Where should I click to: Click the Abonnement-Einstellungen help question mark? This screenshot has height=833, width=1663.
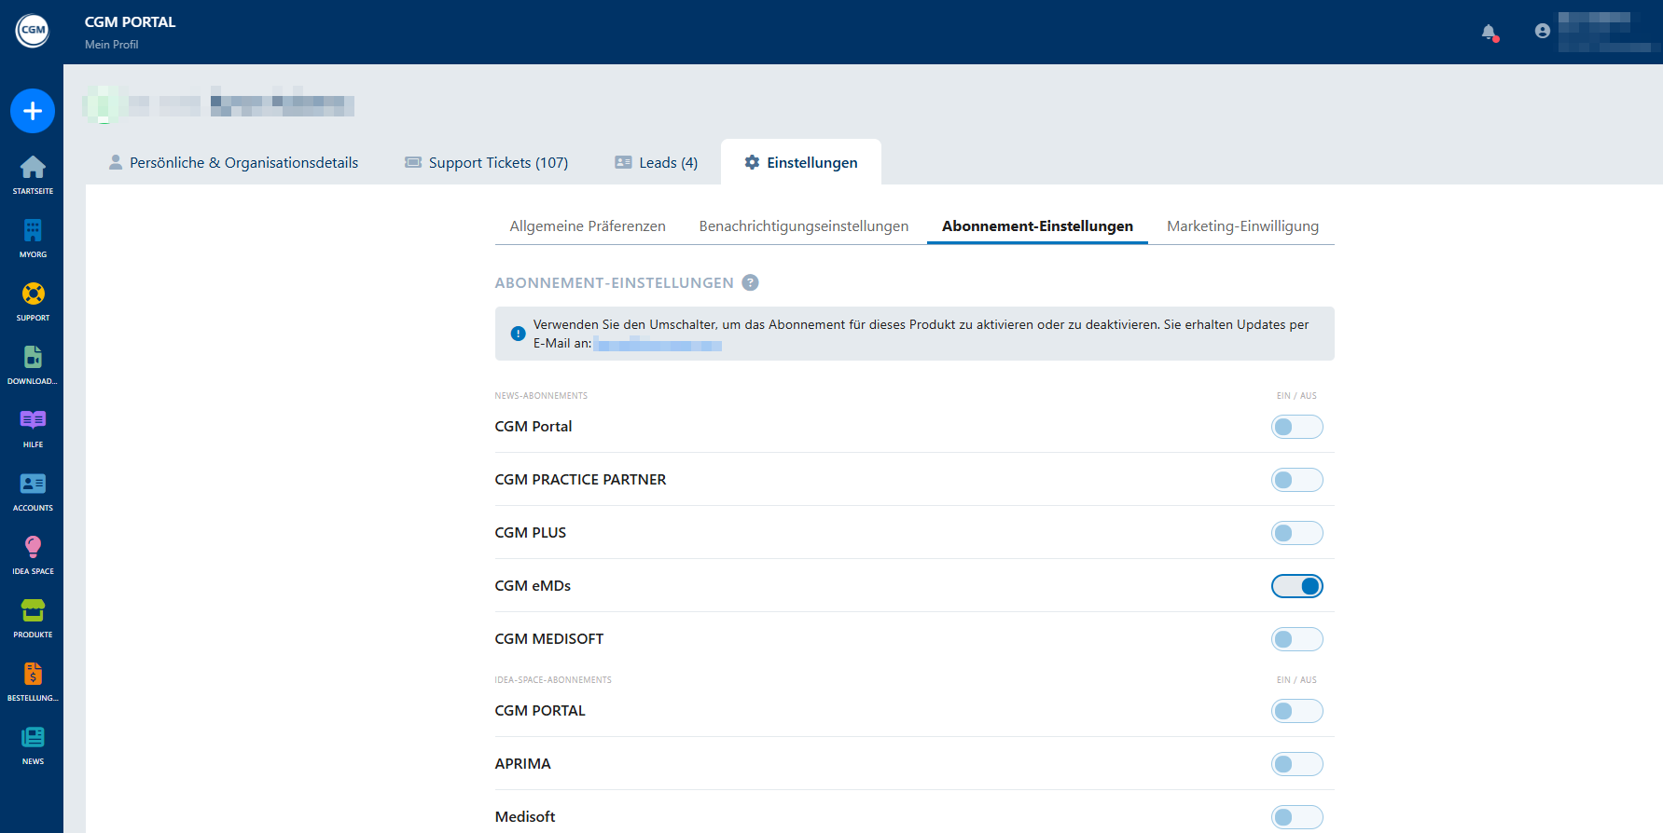750,282
